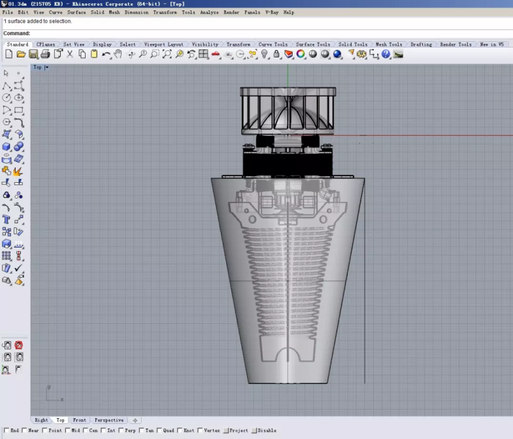Choose the Text object tool
Viewport: 513px width, 439px height.
point(7,219)
